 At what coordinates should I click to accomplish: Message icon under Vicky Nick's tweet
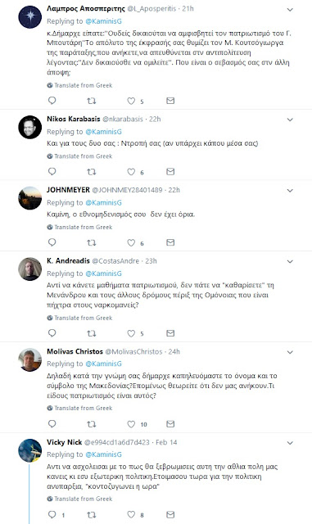[170, 514]
